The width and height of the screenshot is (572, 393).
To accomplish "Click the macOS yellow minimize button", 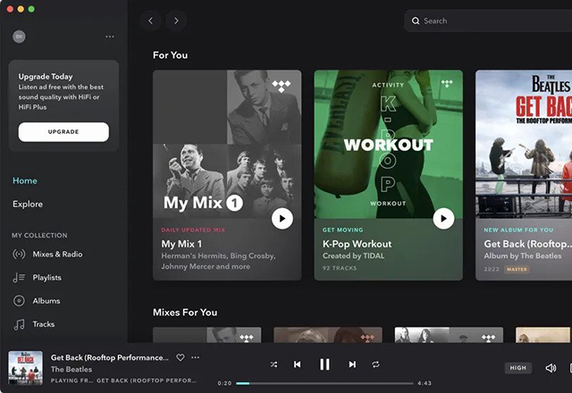I will [x=21, y=9].
